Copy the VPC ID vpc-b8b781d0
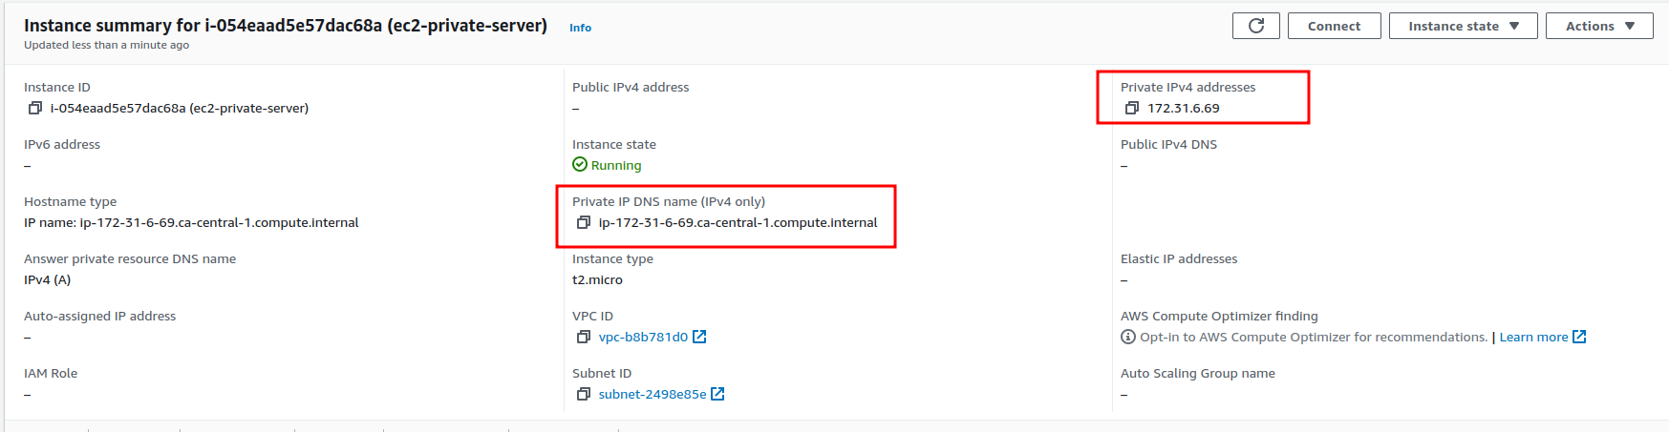1669x432 pixels. [584, 337]
